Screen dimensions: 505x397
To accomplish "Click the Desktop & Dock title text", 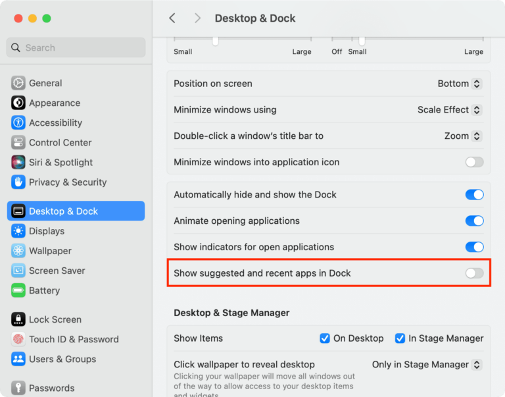I will [x=255, y=18].
